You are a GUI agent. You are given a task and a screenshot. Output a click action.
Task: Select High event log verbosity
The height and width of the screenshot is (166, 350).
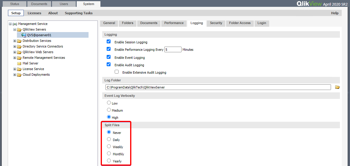[109, 117]
